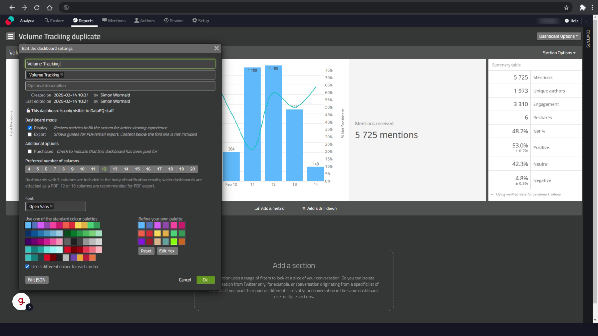Screen dimensions: 598x336
Task: Uncheck the Display dashboard mode checkbox
Action: tap(30, 128)
